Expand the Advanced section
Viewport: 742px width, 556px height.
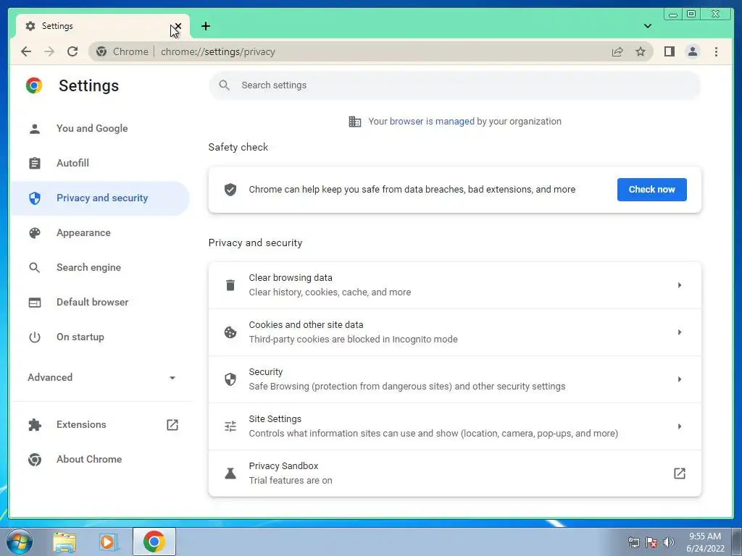click(101, 377)
